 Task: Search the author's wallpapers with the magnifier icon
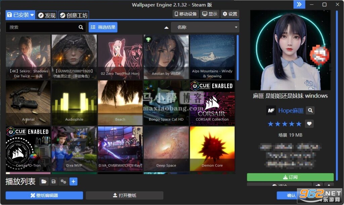click(x=310, y=111)
